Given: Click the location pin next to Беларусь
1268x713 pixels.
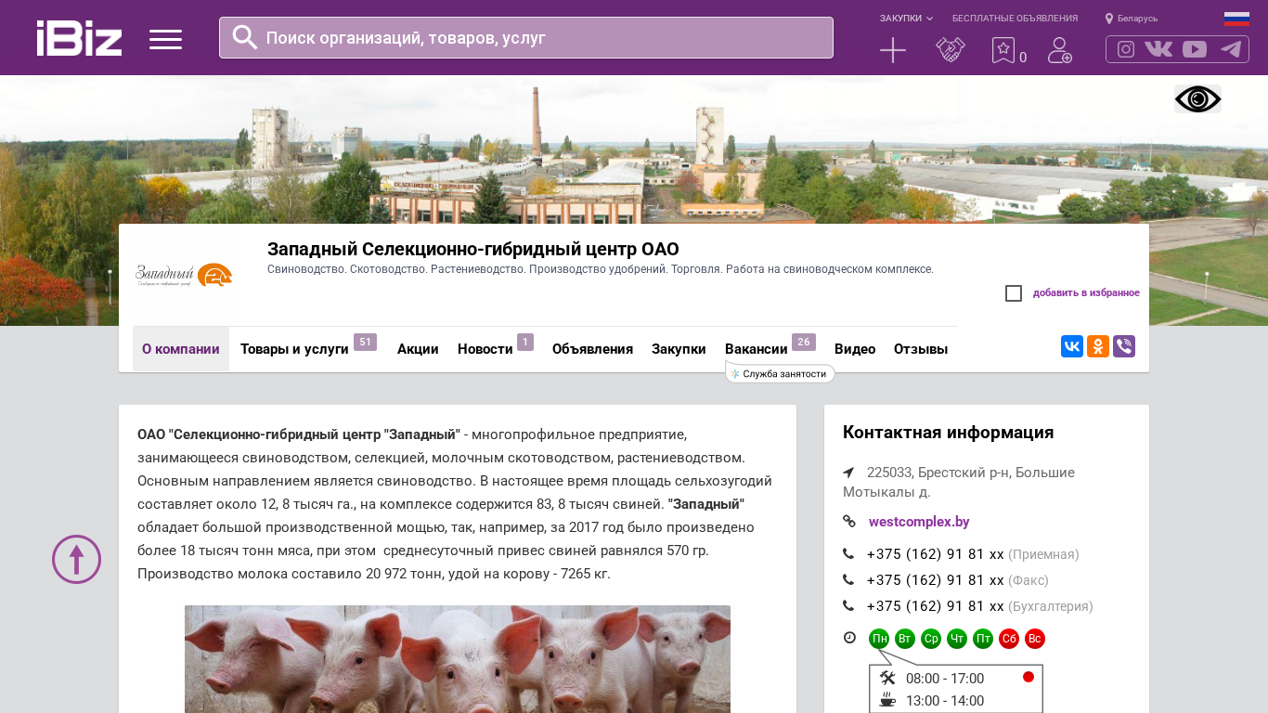Looking at the screenshot, I should (x=1109, y=19).
